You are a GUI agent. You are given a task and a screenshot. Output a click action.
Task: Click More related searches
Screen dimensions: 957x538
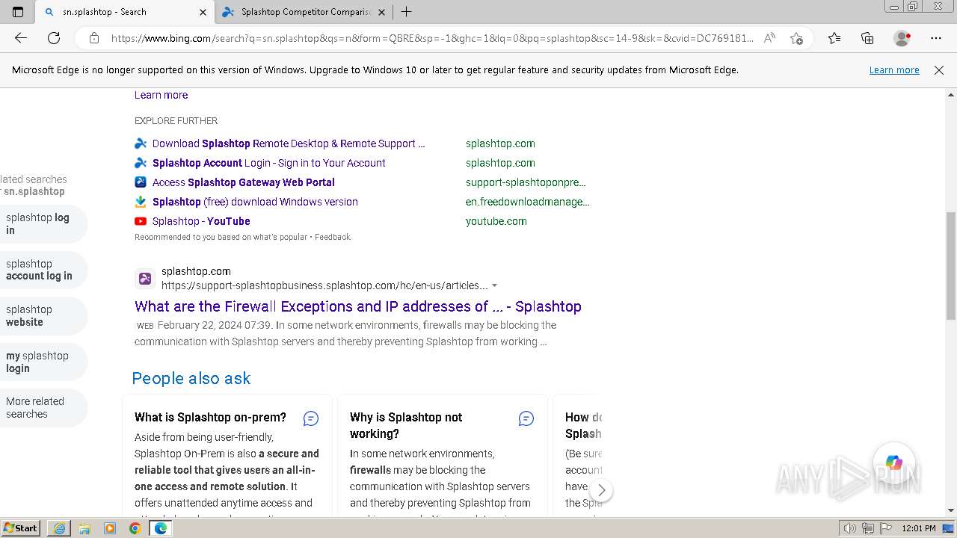42,407
